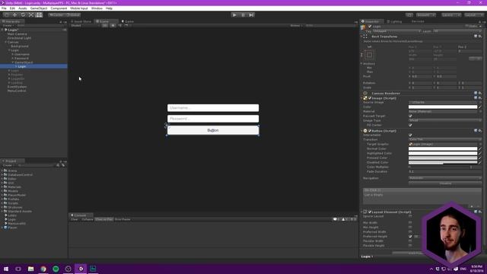Open the Transition dropdown

[x=444, y=139]
